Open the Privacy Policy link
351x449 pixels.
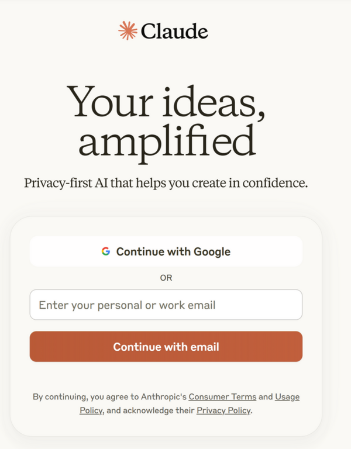[223, 410]
